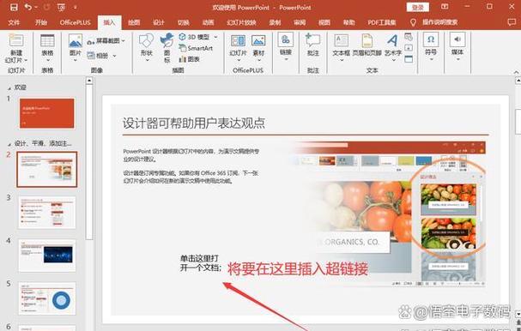Insert date and time icon in text group
This screenshot has height=331, width=521.
point(409,37)
